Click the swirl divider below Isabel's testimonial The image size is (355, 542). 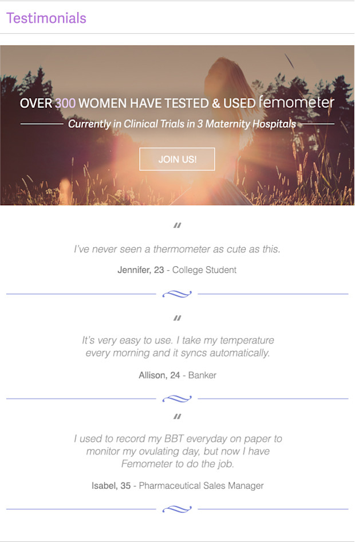[x=177, y=509]
